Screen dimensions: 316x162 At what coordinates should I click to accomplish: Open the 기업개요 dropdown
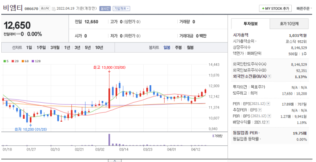coord(121,8)
